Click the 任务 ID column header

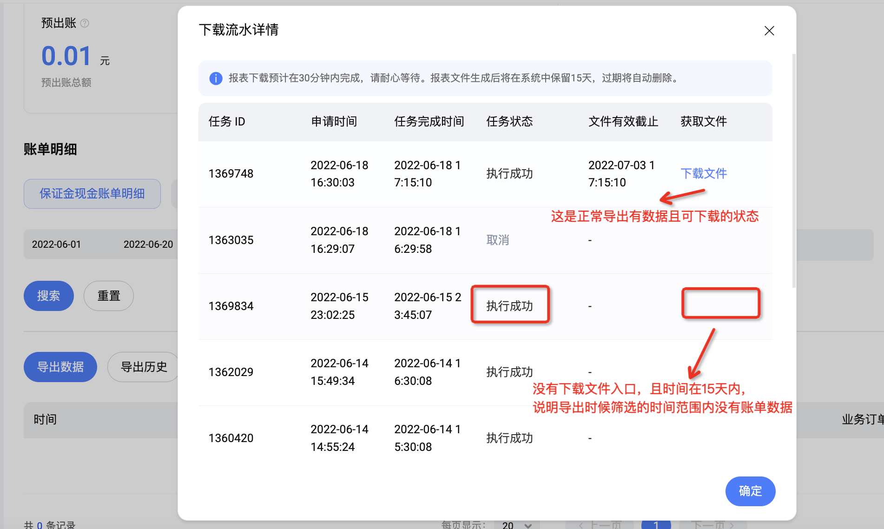227,121
